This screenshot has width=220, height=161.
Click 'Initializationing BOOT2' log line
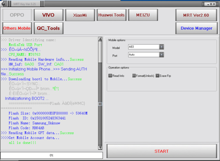pyautogui.click(x=27, y=98)
